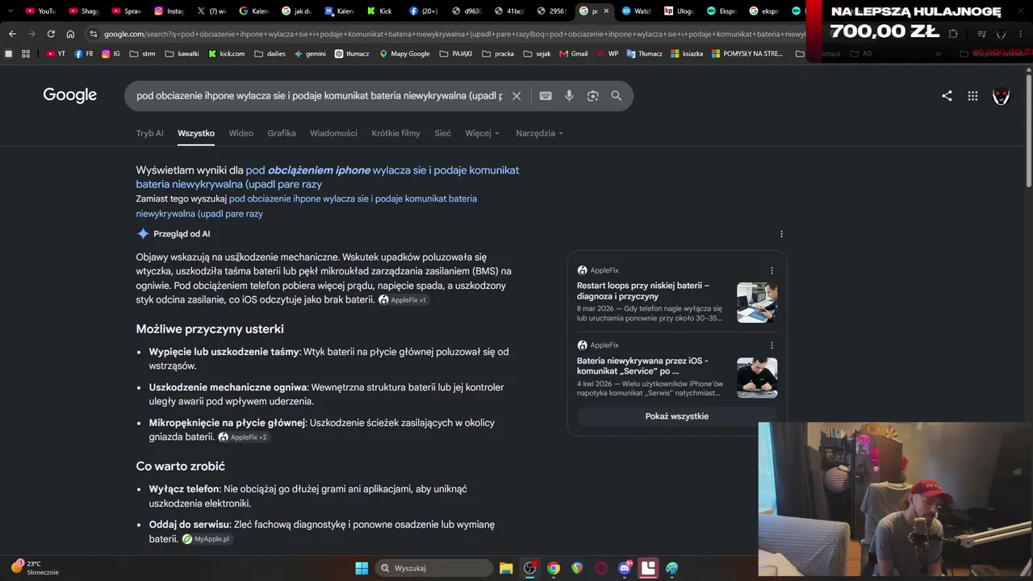Screen dimensions: 1033x581
Task: Expand the Narzędzia tools menu
Action: coord(540,133)
